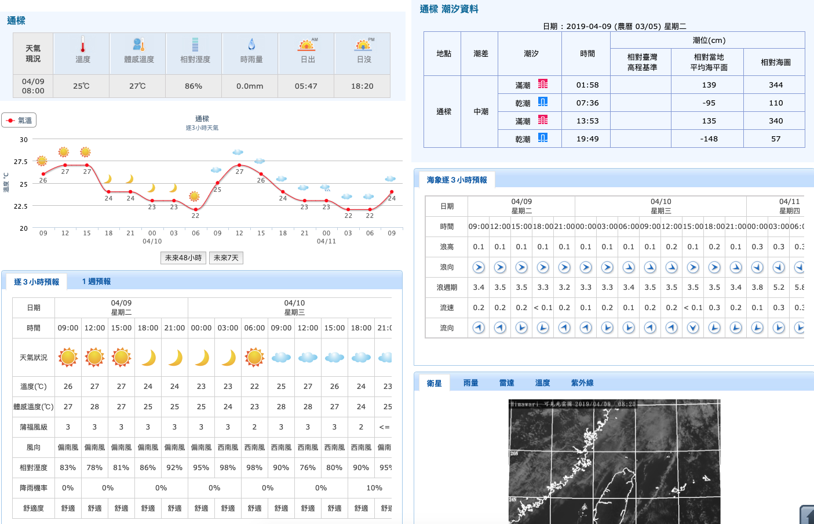This screenshot has width=814, height=524.
Task: Click the 時雨量 raindrop icon
Action: pos(251,45)
